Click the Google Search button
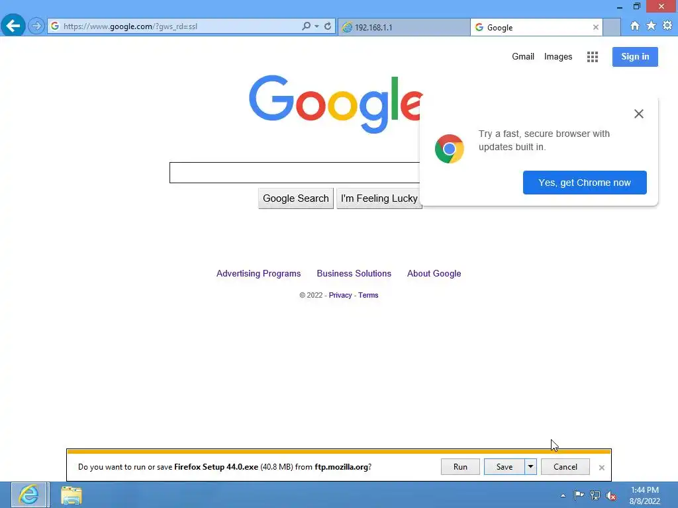The image size is (678, 508). click(x=296, y=198)
